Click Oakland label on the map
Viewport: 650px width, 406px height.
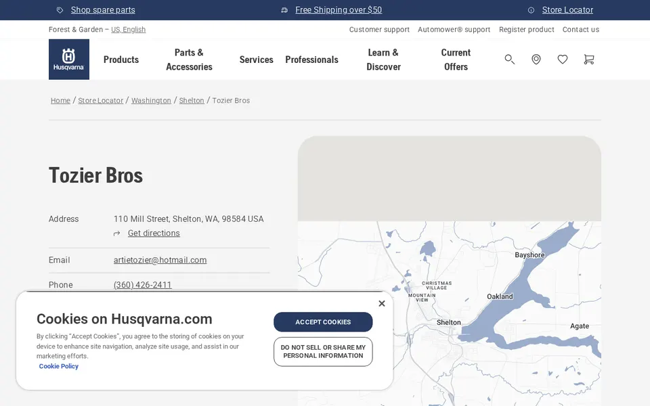500,296
